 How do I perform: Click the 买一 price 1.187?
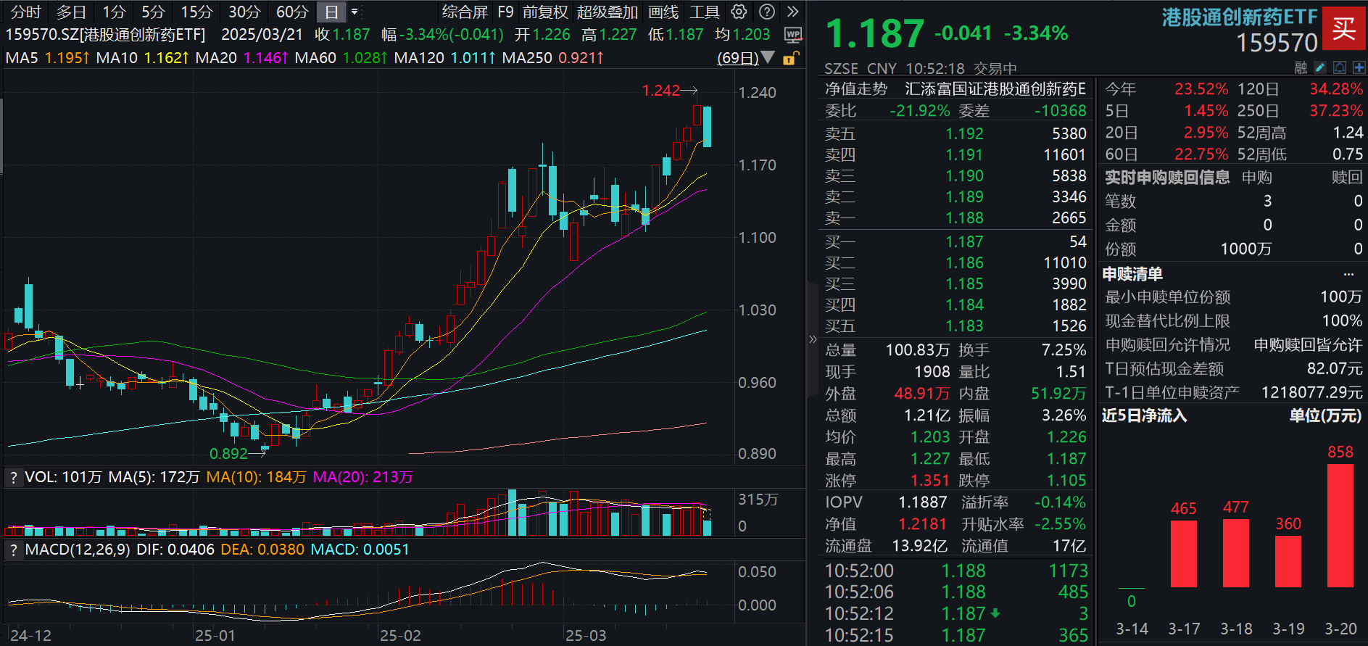point(964,241)
